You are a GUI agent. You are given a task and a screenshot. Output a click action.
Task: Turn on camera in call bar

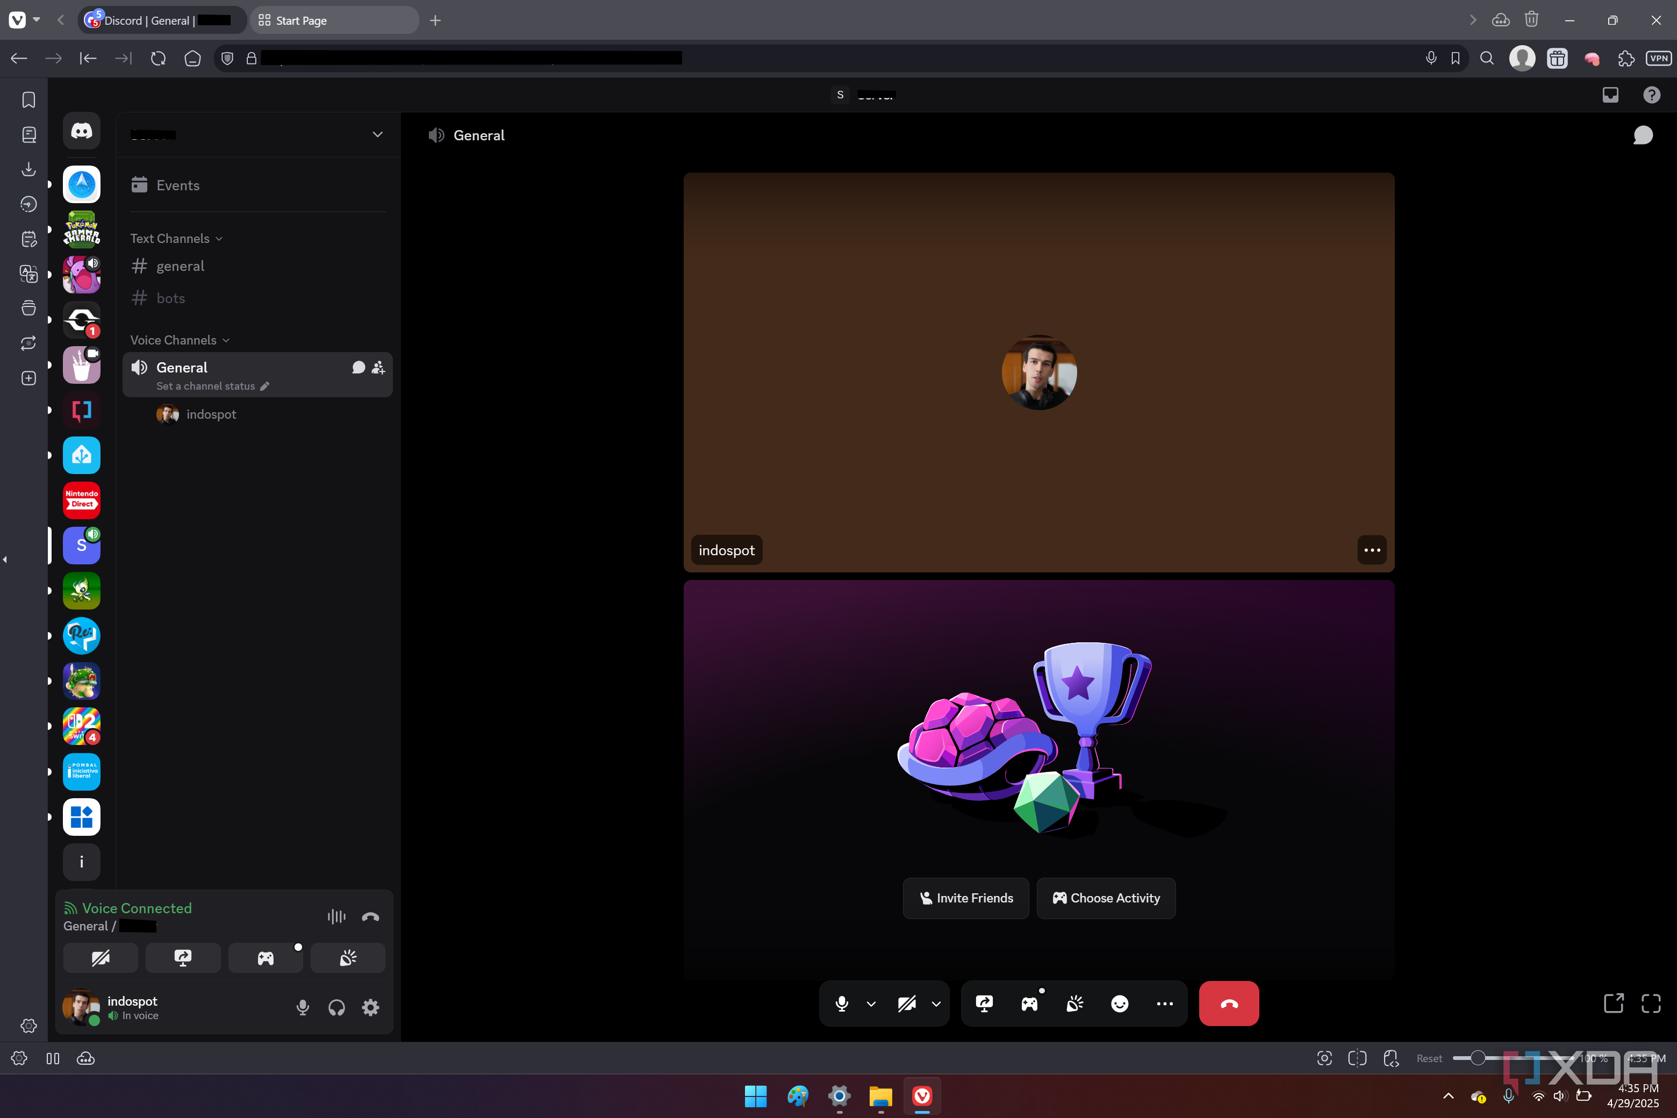(x=906, y=1004)
